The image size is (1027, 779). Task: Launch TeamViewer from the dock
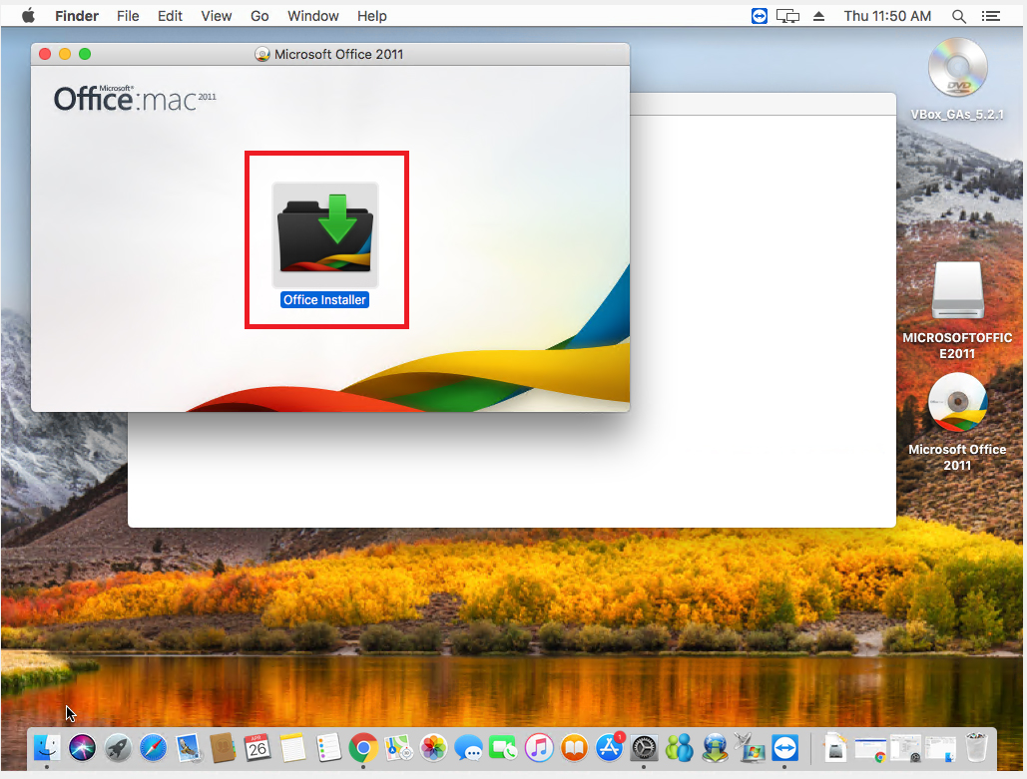tap(784, 746)
